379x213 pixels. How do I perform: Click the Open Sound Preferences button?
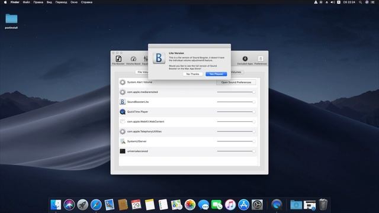236,82
